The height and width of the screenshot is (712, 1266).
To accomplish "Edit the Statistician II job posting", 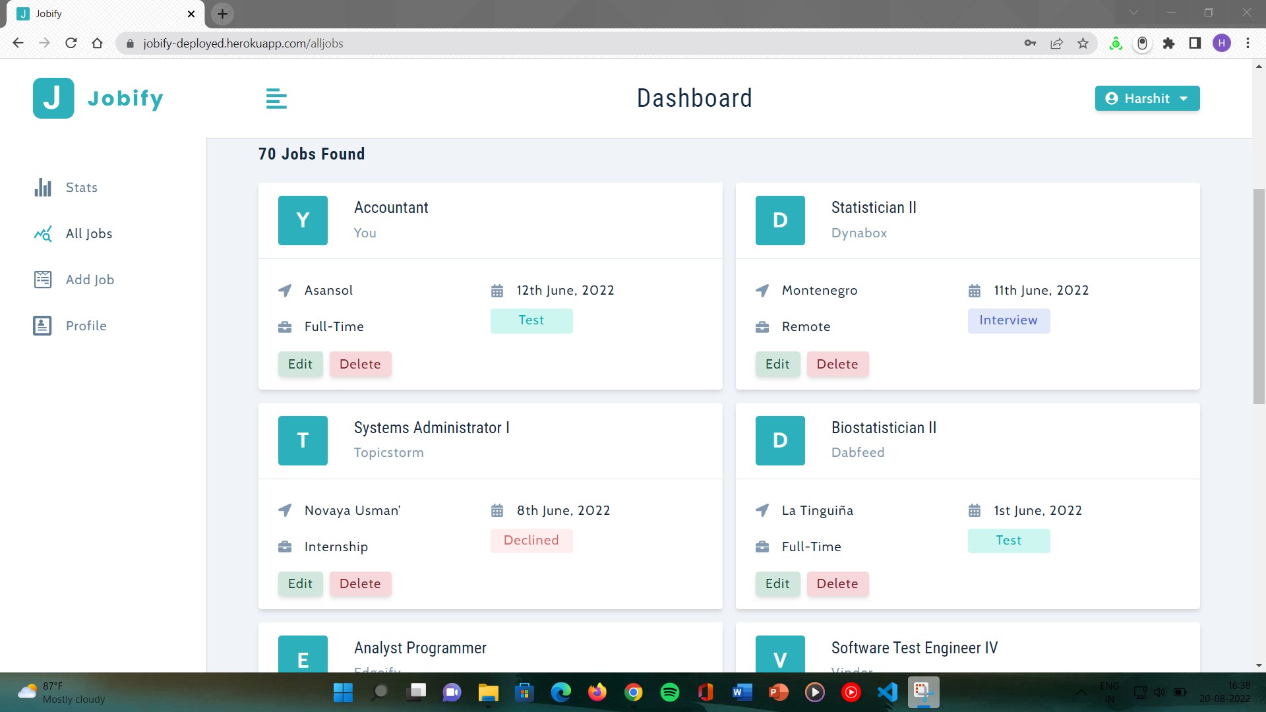I will coord(777,364).
